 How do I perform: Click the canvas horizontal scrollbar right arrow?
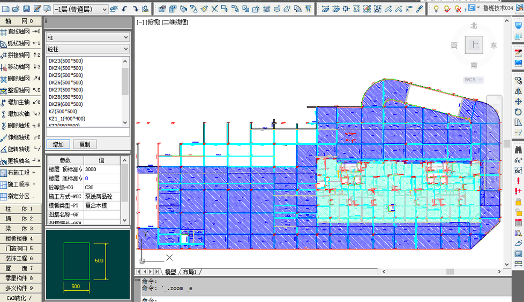click(x=499, y=272)
